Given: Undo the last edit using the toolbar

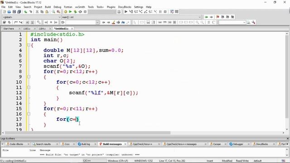Looking at the screenshot, I should point(25,12).
